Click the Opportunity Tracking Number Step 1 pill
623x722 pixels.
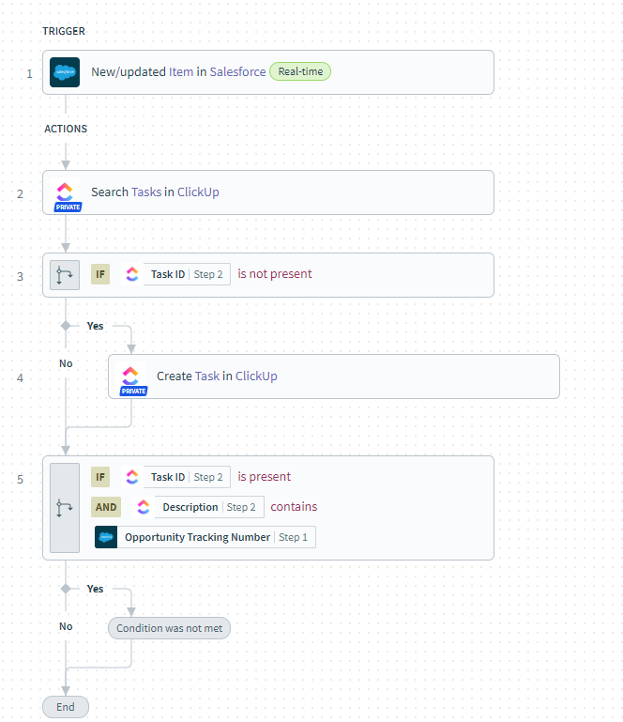pyautogui.click(x=216, y=537)
